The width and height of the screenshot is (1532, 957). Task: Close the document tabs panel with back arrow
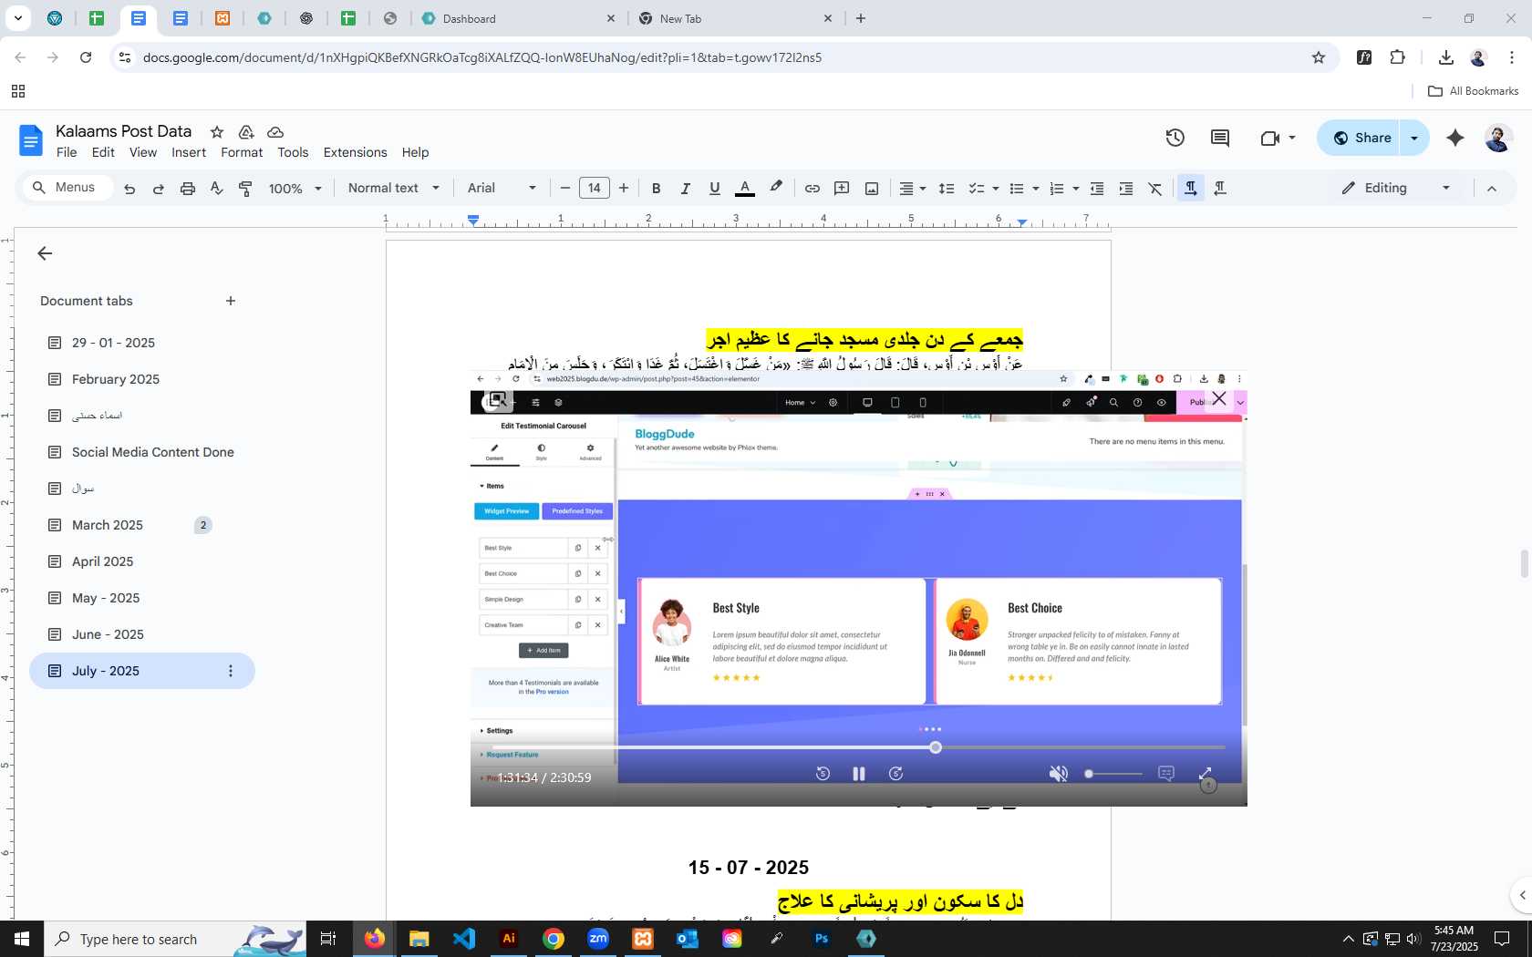45,253
